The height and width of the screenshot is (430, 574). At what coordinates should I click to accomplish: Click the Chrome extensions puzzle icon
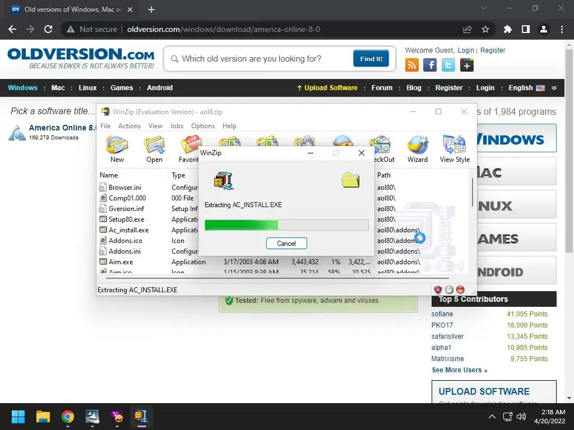(x=507, y=29)
